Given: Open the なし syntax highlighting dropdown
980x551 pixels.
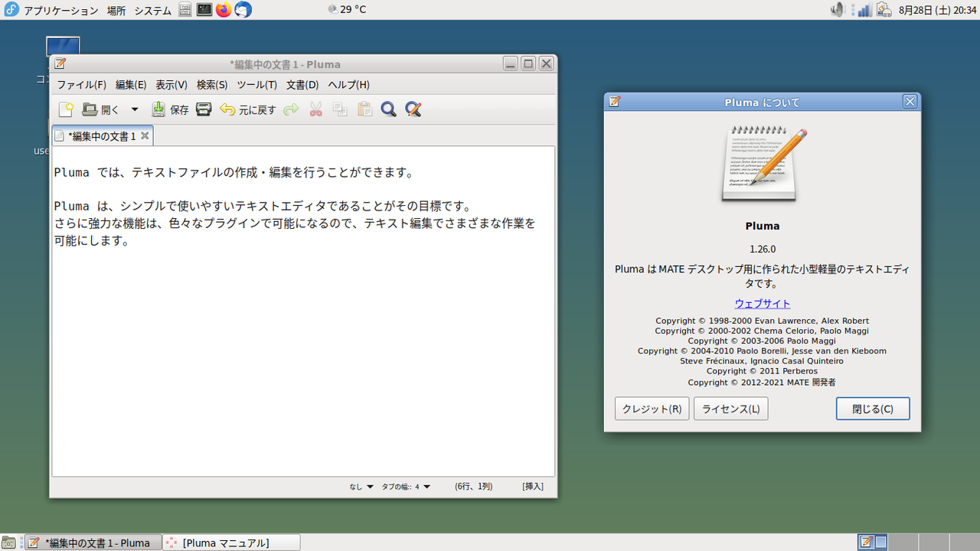Looking at the screenshot, I should pos(361,487).
